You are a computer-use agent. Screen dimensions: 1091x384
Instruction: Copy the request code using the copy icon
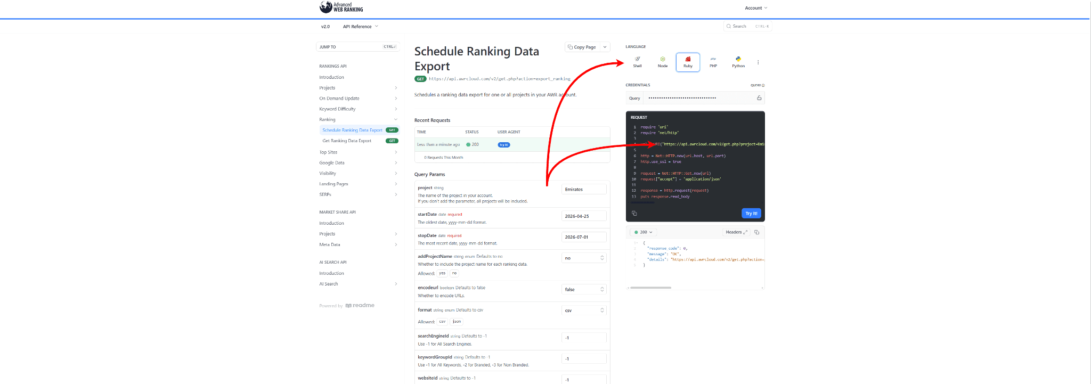point(634,213)
